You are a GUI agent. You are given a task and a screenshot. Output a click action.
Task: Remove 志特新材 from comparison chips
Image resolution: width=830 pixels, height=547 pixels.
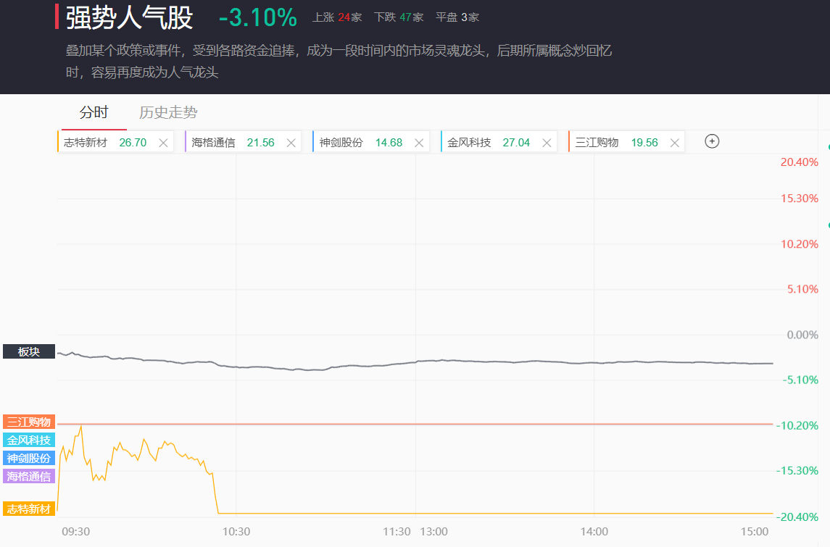click(163, 143)
